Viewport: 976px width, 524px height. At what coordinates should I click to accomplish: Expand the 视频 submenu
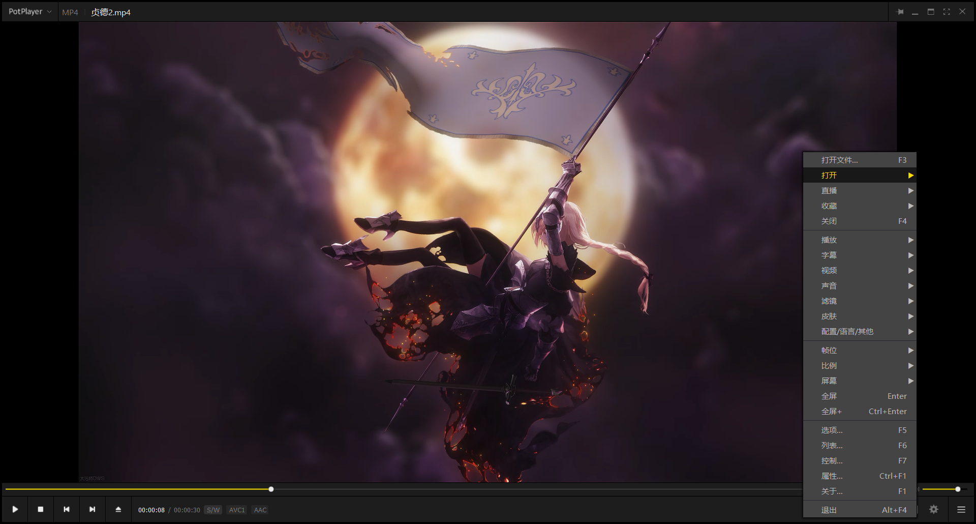point(860,270)
